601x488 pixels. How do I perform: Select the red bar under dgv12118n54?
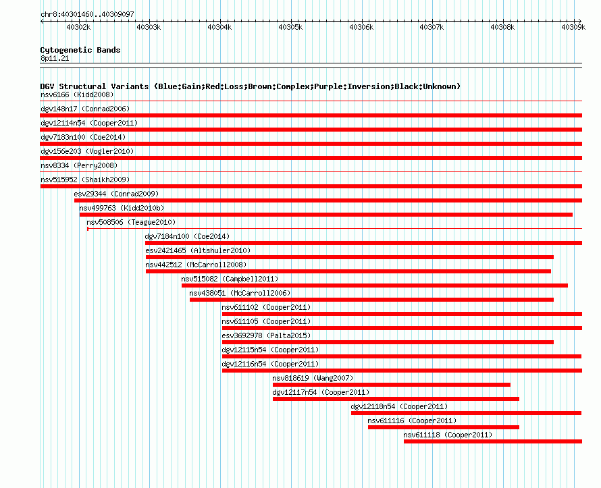tap(466, 413)
